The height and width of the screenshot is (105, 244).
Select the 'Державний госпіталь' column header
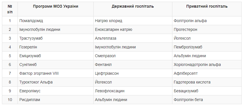(133, 9)
